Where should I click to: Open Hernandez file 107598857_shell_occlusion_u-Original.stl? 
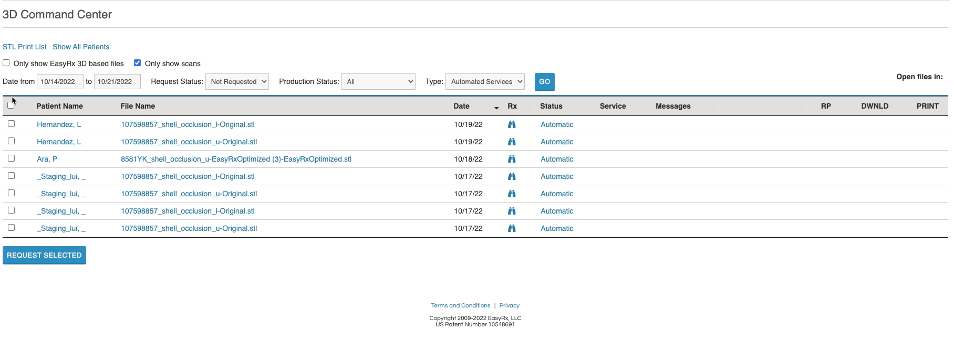coord(189,142)
